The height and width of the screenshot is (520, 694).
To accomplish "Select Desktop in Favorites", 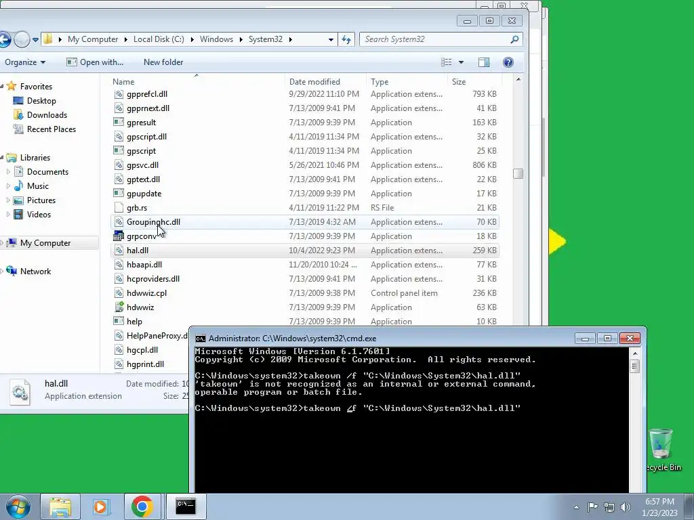I will tap(35, 101).
